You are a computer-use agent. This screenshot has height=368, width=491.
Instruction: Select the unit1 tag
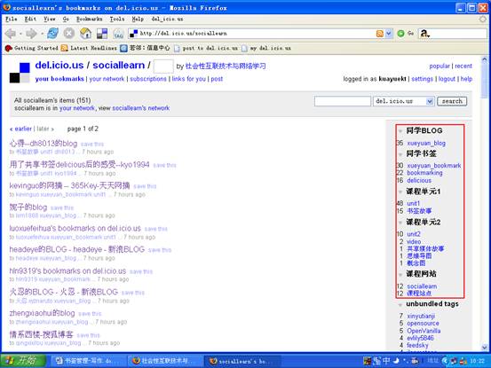coord(414,204)
